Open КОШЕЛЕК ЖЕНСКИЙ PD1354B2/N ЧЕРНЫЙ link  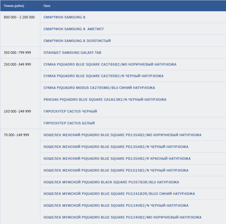click(x=116, y=147)
